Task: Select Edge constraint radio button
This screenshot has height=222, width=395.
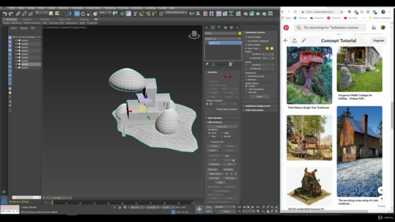Action: click(x=222, y=133)
